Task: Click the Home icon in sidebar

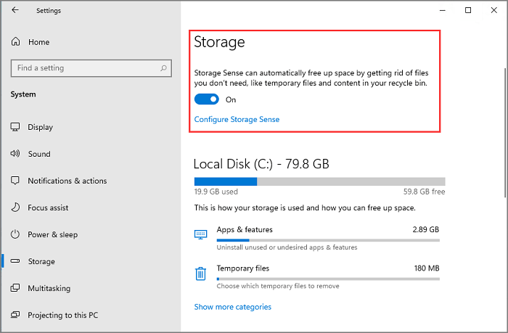Action: [x=16, y=42]
